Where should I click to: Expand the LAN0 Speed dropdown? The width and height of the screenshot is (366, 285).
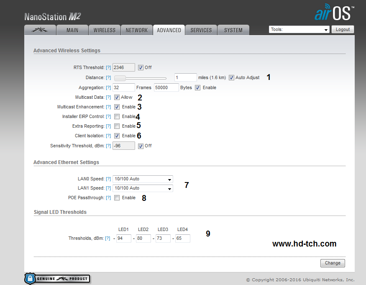click(x=143, y=179)
